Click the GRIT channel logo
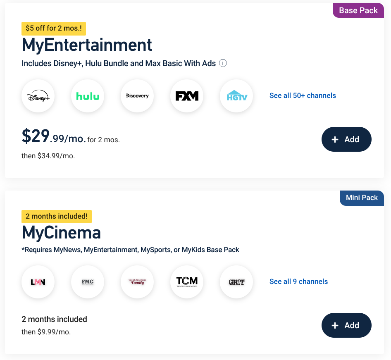 (236, 282)
